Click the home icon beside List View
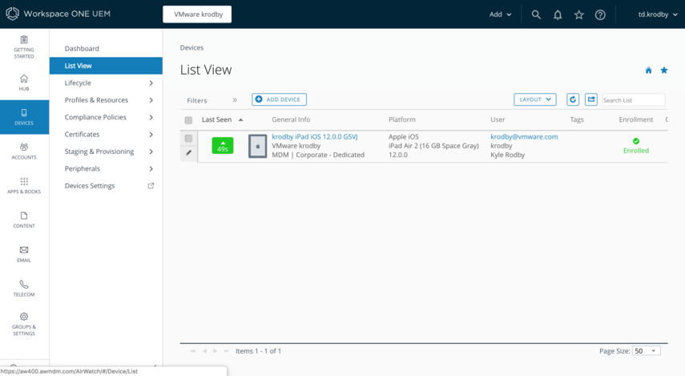The image size is (685, 376). (x=648, y=71)
